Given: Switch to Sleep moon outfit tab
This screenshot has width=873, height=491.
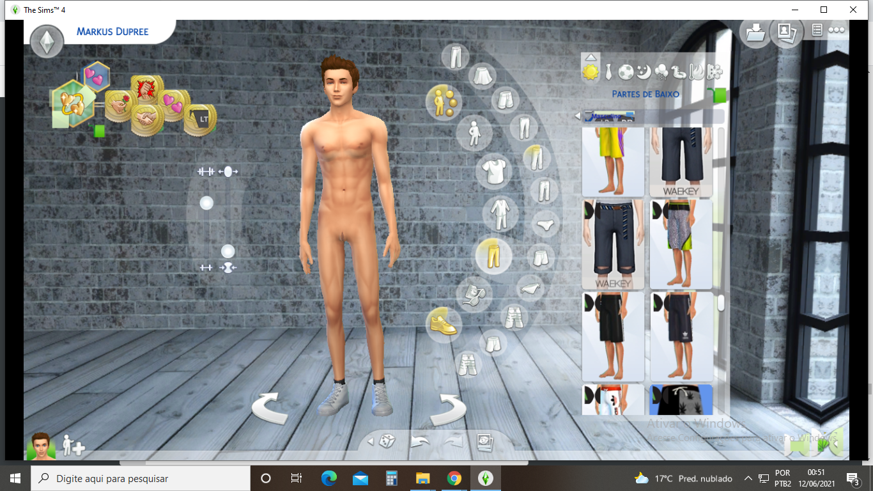Looking at the screenshot, I should pos(644,72).
